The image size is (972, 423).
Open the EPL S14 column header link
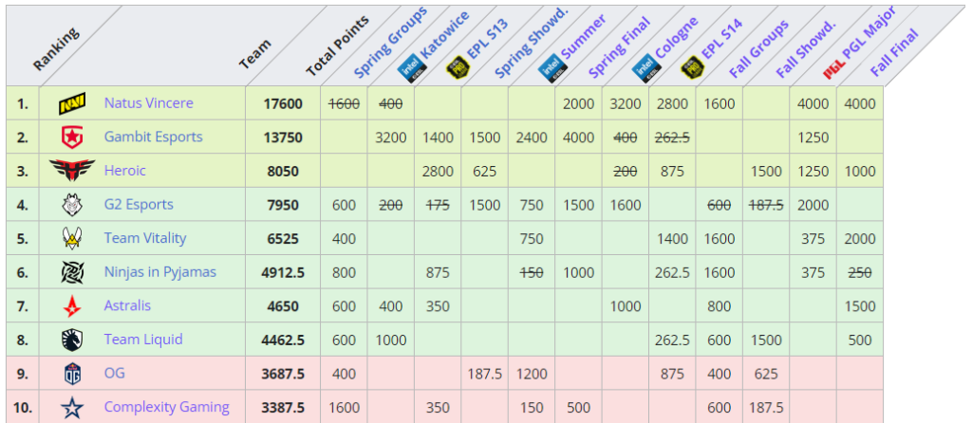coord(722,38)
